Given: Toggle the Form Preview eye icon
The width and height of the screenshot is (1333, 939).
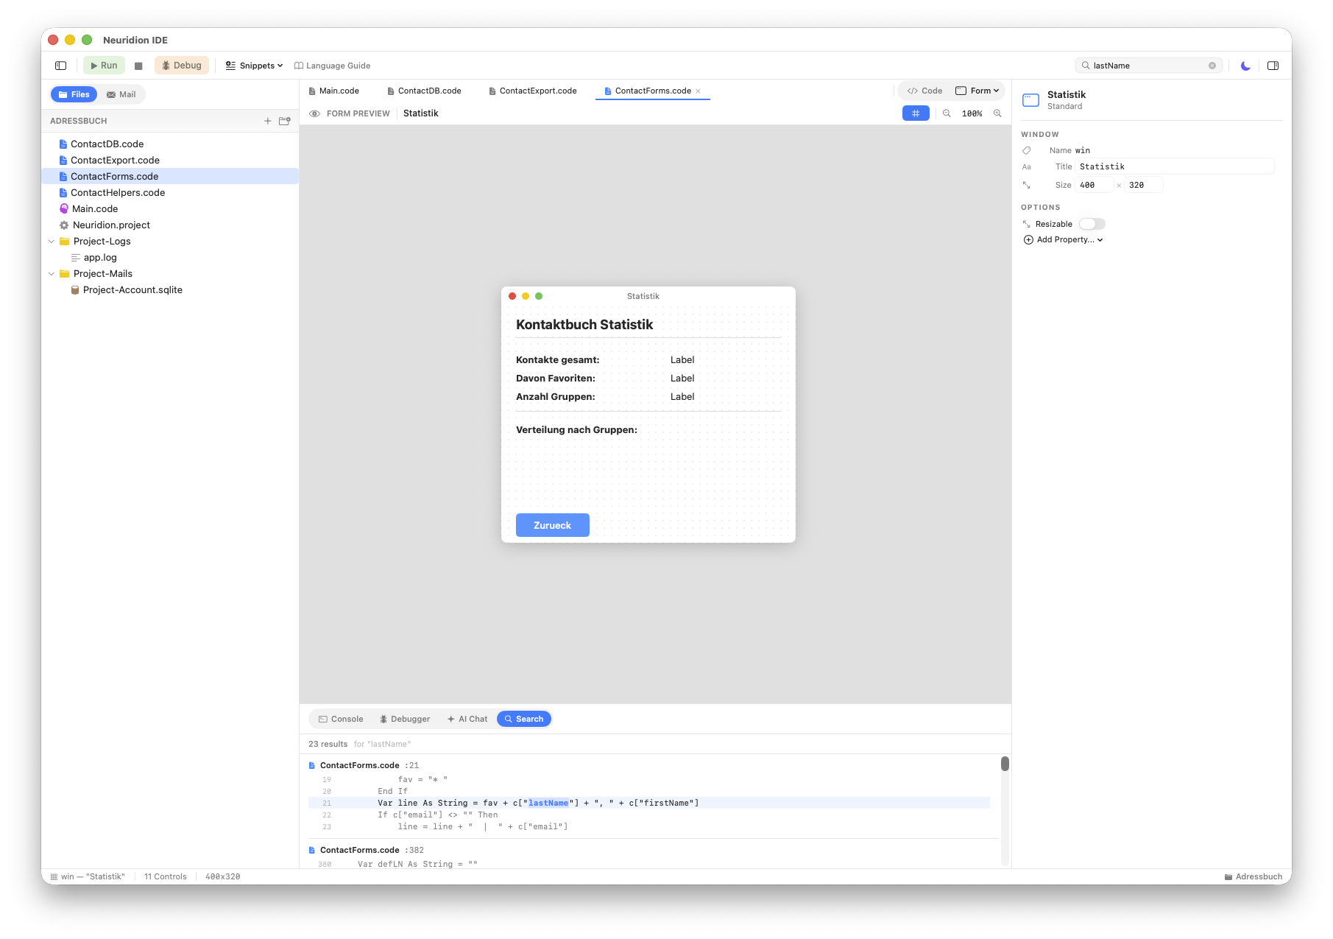Looking at the screenshot, I should [x=314, y=113].
